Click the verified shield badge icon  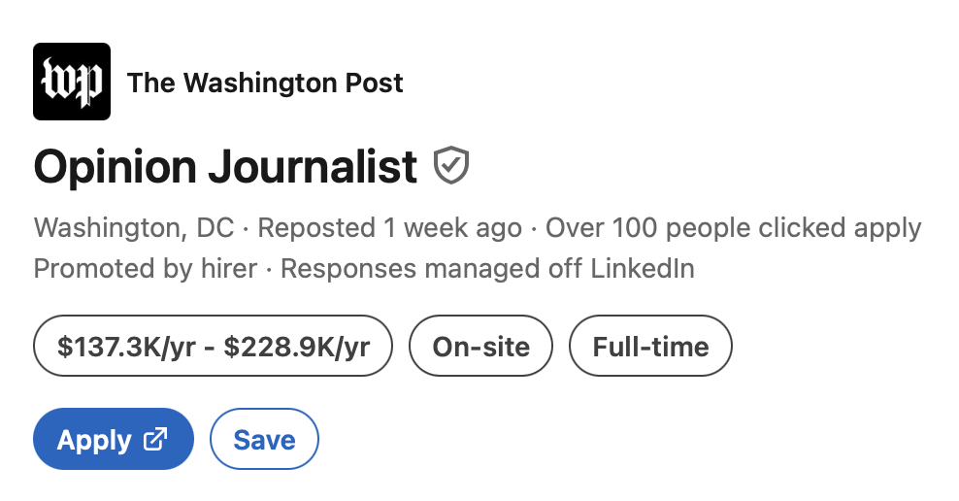pos(451,166)
